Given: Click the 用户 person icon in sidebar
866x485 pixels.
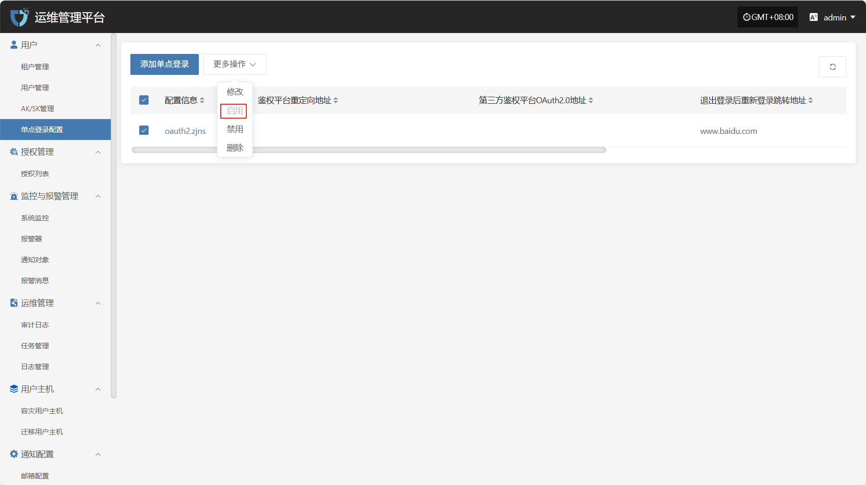Looking at the screenshot, I should pos(14,45).
